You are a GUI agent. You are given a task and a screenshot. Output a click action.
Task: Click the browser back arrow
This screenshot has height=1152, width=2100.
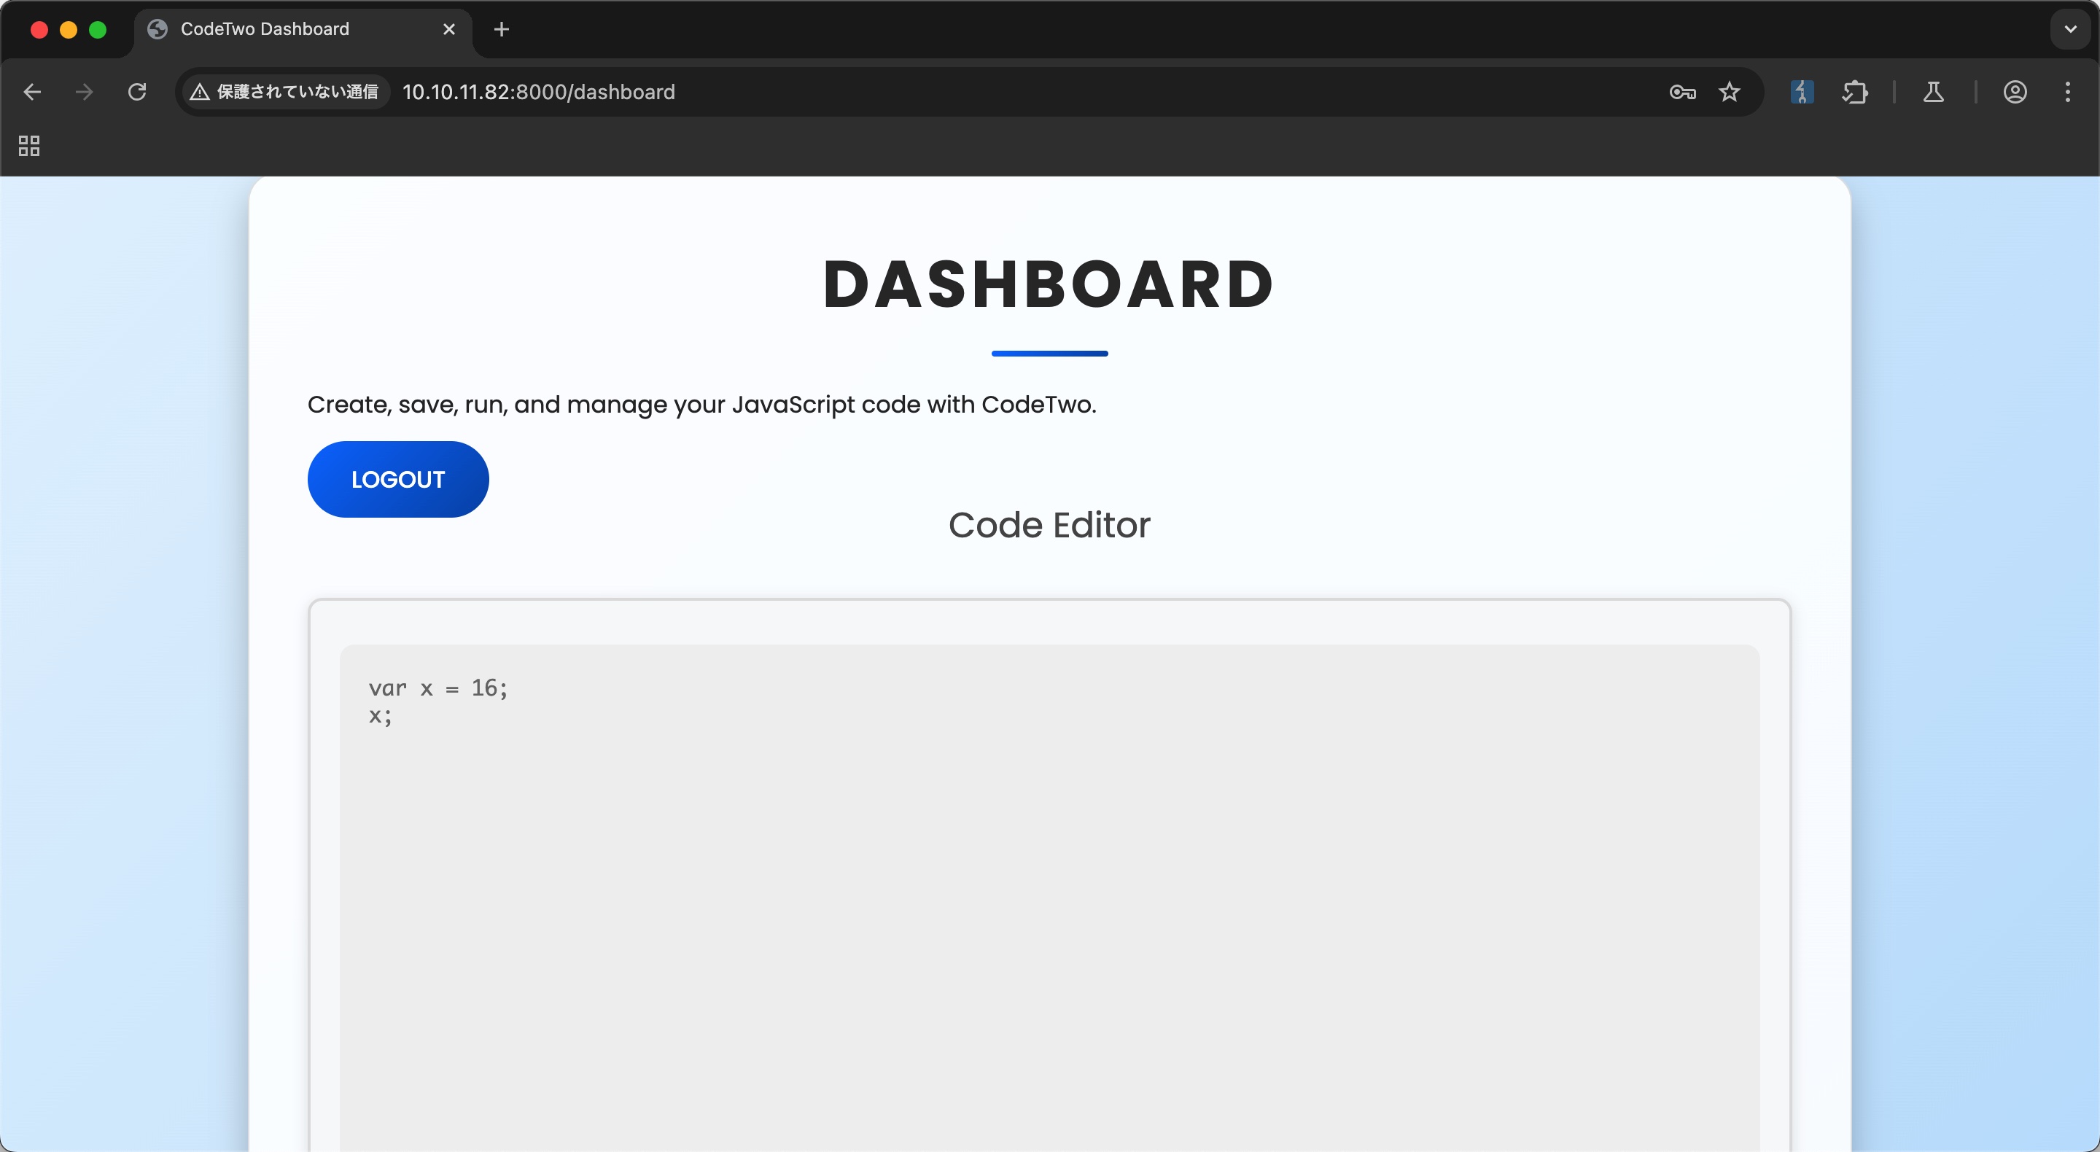[x=33, y=92]
